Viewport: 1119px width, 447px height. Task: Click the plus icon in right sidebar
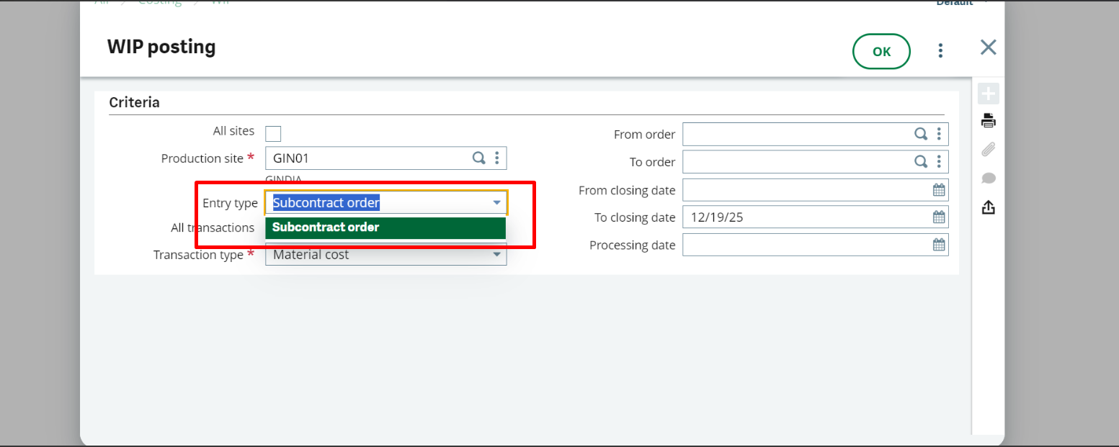point(988,94)
